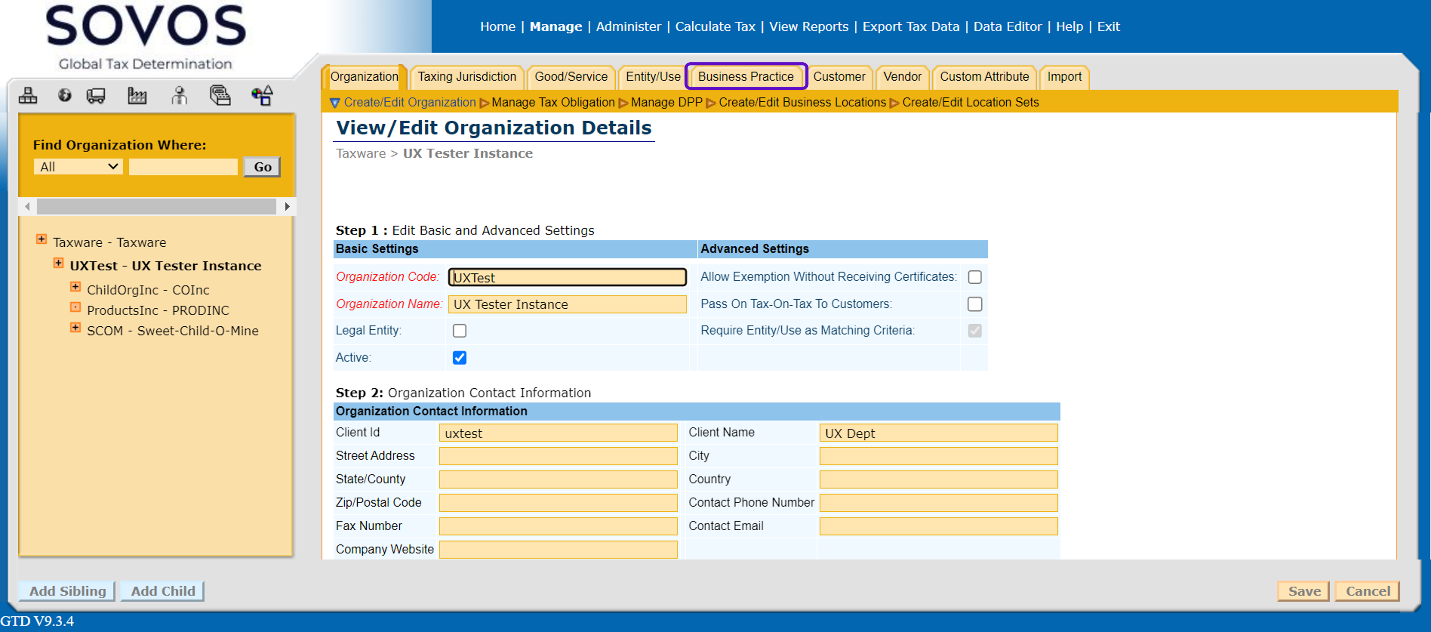
Task: Click the factory building icon
Action: (136, 96)
